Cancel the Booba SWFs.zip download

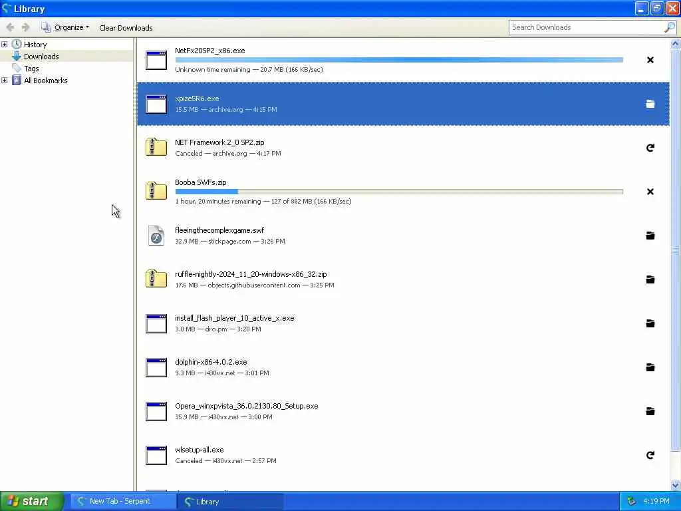(x=650, y=192)
